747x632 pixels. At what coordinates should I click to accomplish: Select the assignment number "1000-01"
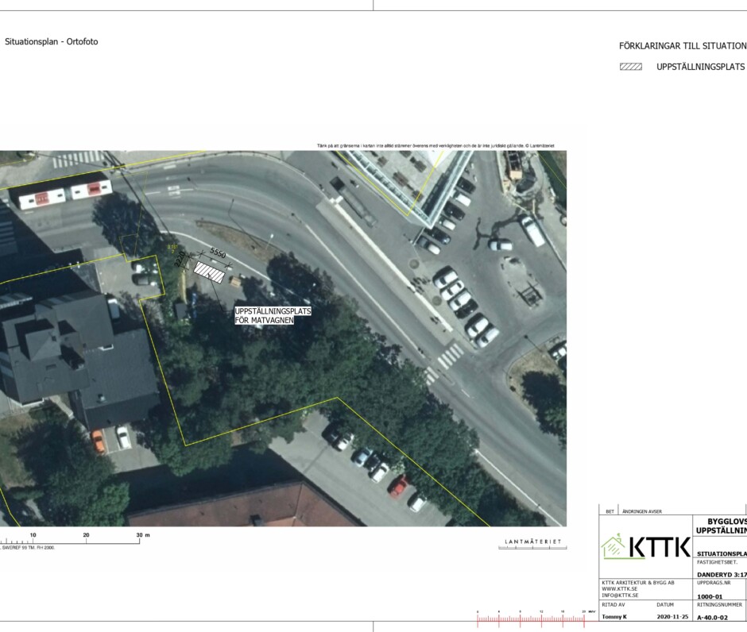(710, 597)
